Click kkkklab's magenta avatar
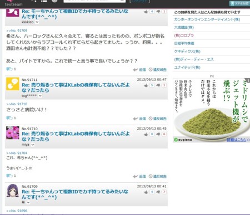Image resolution: width=250 pixels, height=215 pixels. [13, 13]
